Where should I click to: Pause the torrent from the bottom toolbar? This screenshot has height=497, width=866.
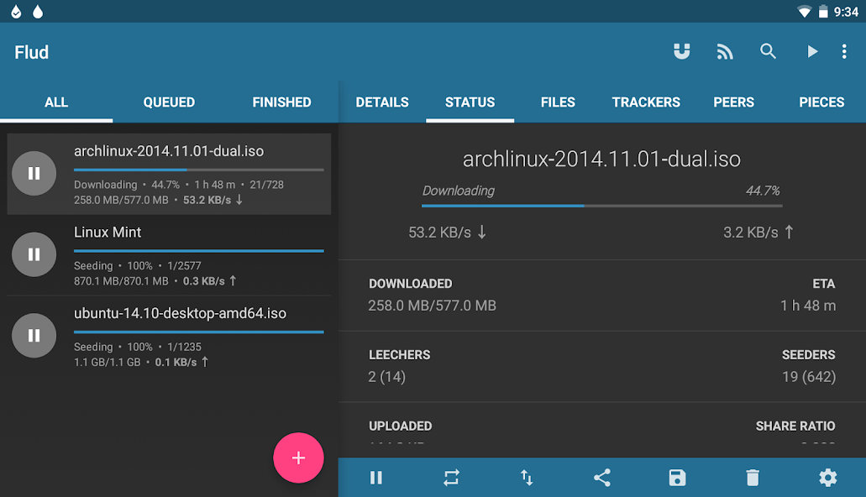pyautogui.click(x=375, y=478)
